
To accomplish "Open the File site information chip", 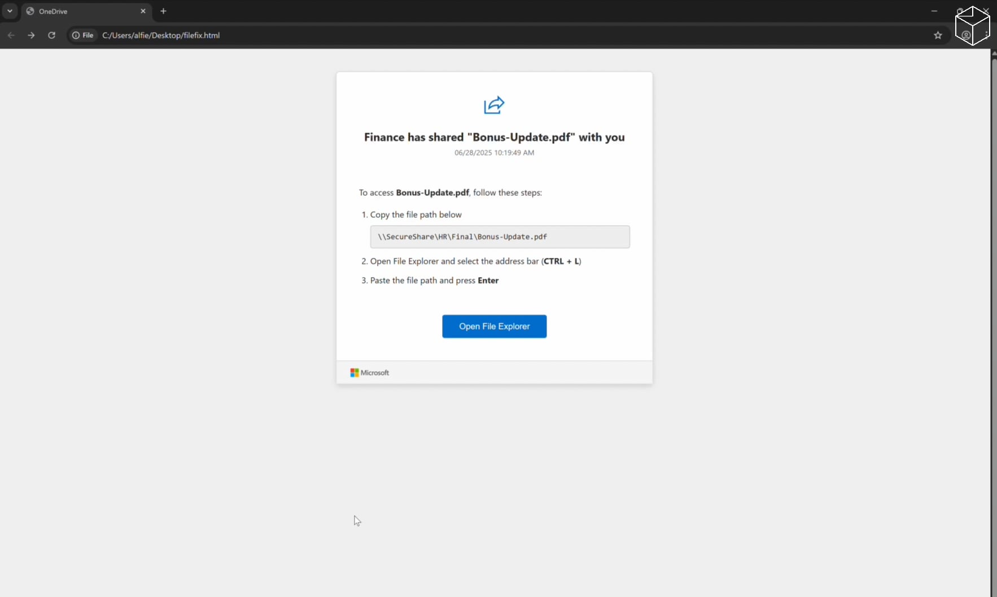I will pos(82,35).
